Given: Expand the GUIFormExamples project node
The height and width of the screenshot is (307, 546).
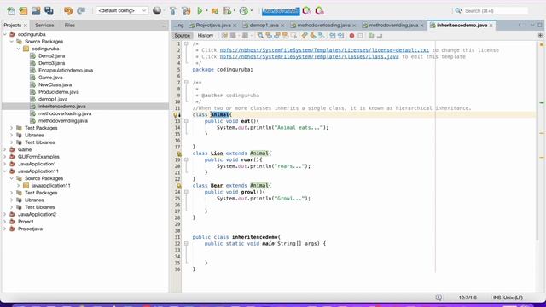Looking at the screenshot, I should tap(5, 157).
